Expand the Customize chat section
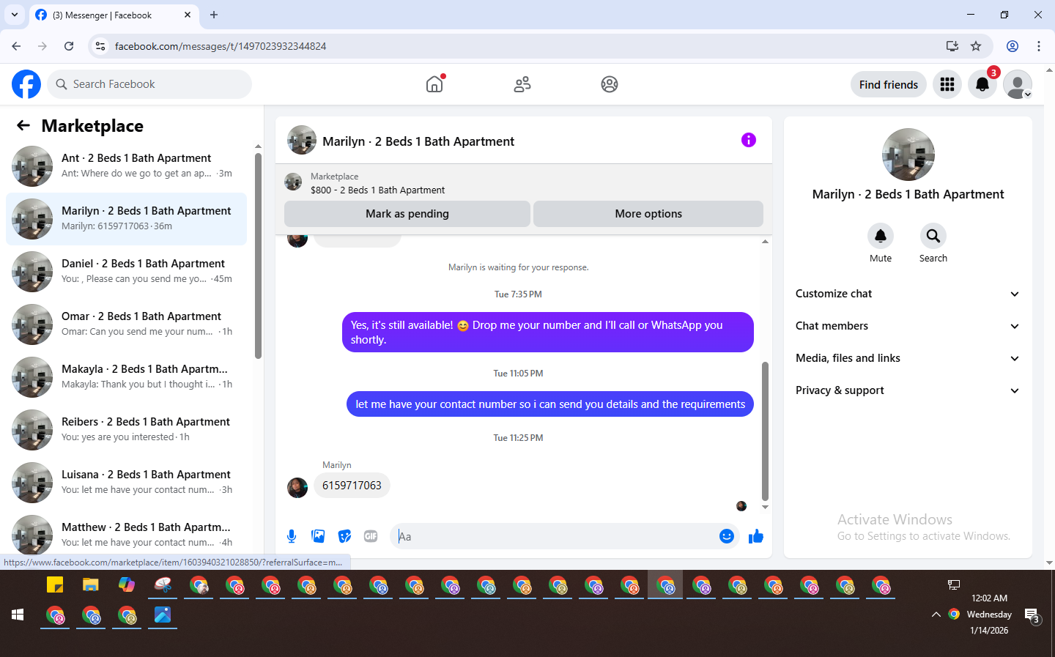The image size is (1055, 657). (x=908, y=294)
